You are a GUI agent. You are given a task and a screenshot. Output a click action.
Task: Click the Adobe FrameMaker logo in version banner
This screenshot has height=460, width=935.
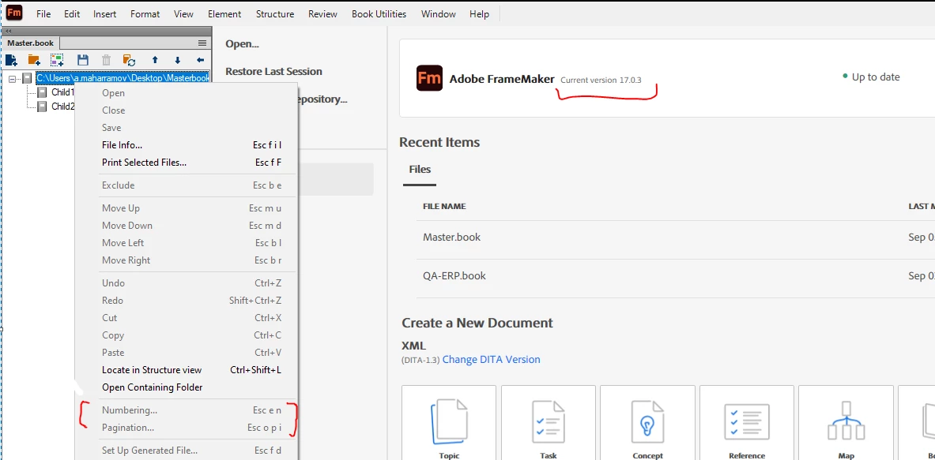pos(429,78)
